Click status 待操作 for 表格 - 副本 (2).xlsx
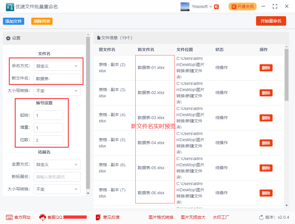Viewport: 295px width, 224px height. 222,68
